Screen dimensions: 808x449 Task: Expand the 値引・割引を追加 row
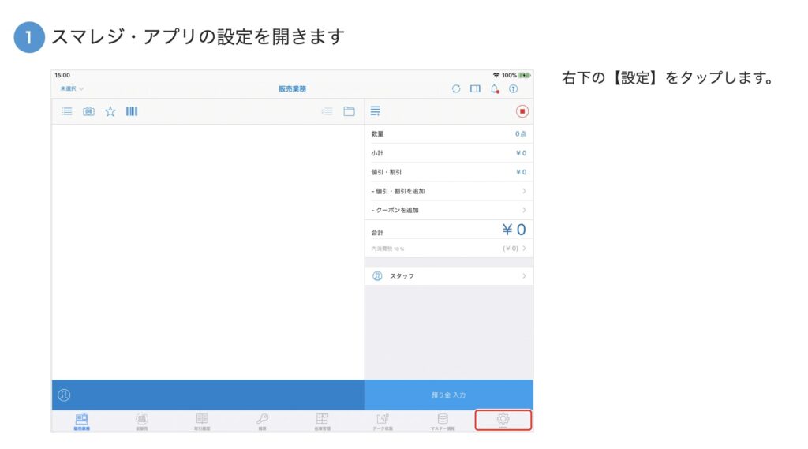pyautogui.click(x=448, y=191)
